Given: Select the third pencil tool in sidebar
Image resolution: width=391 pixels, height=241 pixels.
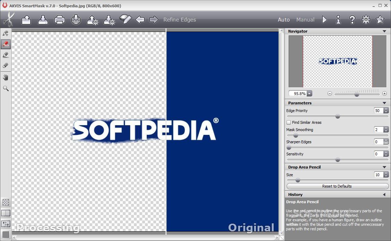Looking at the screenshot, I should click(6, 55).
